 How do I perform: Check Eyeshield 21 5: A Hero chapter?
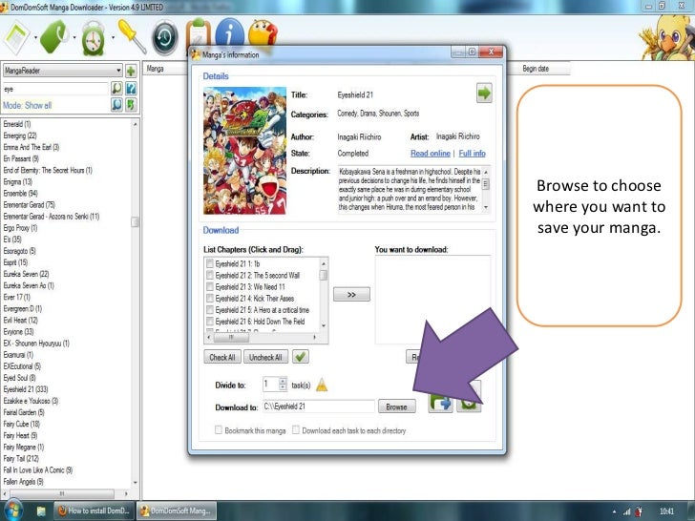point(210,310)
